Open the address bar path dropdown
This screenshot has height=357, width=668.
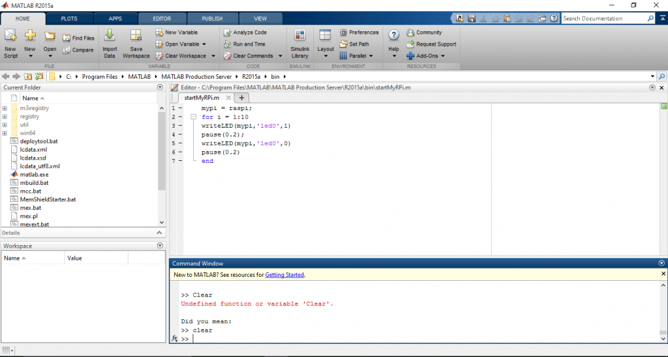point(652,77)
